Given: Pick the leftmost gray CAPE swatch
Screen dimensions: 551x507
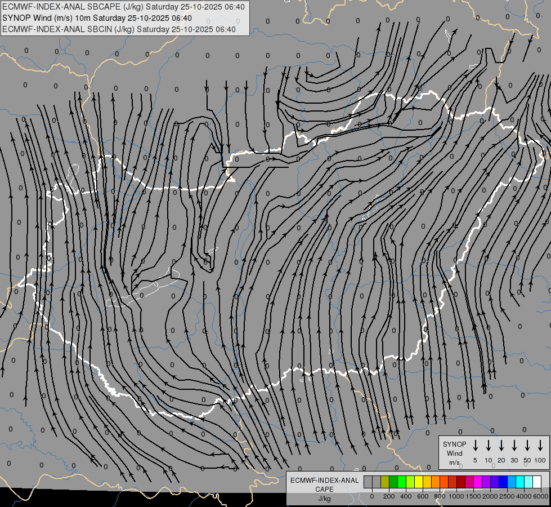Looking at the screenshot, I should [368, 482].
